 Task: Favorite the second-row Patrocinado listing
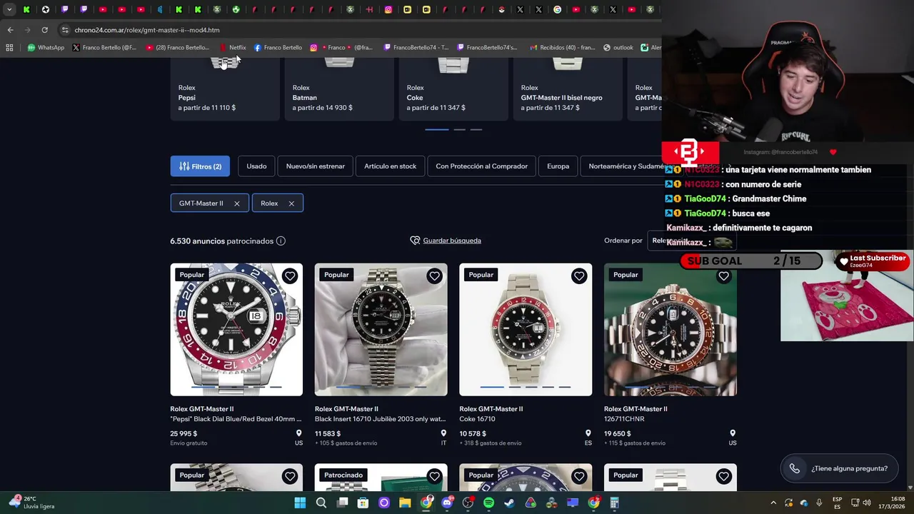pyautogui.click(x=434, y=477)
